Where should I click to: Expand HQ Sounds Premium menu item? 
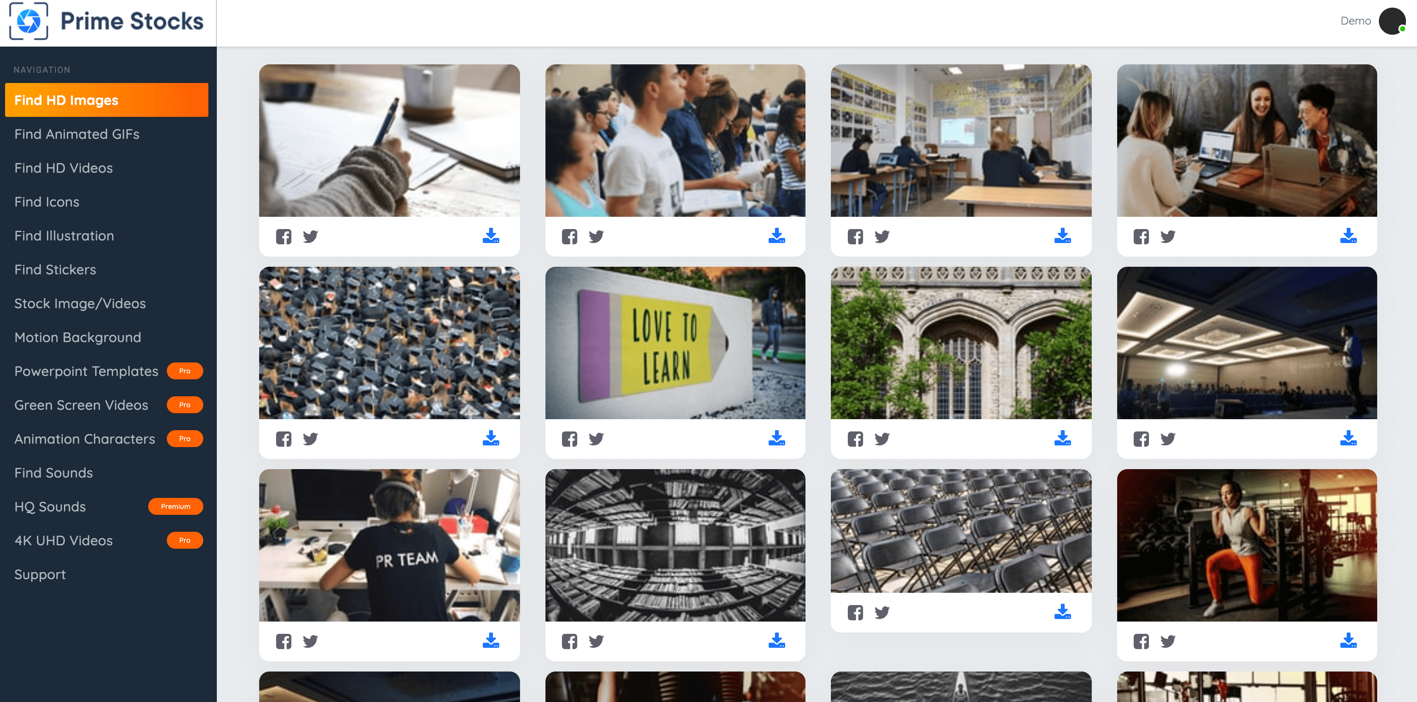[108, 507]
